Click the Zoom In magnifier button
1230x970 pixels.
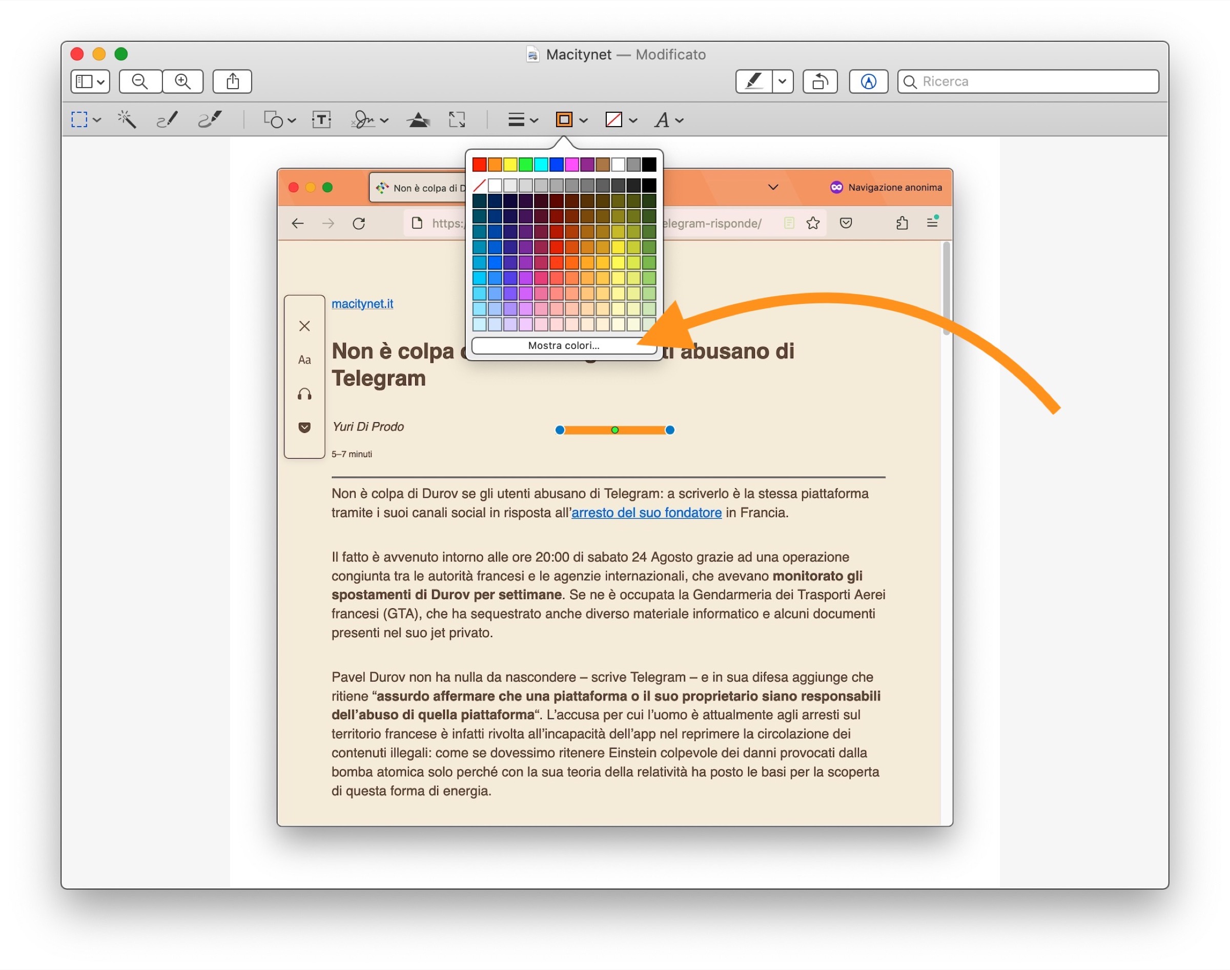182,81
